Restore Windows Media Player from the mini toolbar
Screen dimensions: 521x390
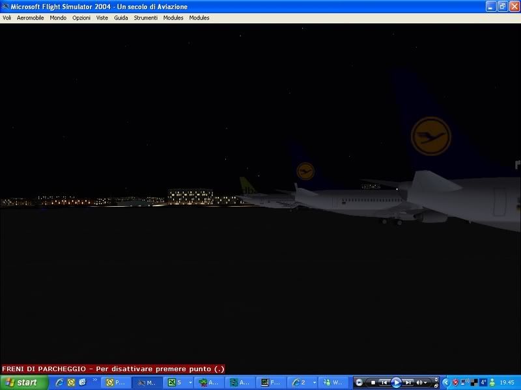pos(436,385)
